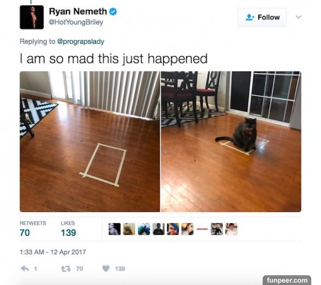Open the @HotYoungBriley handle link
This screenshot has width=321, height=285.
coord(76,22)
